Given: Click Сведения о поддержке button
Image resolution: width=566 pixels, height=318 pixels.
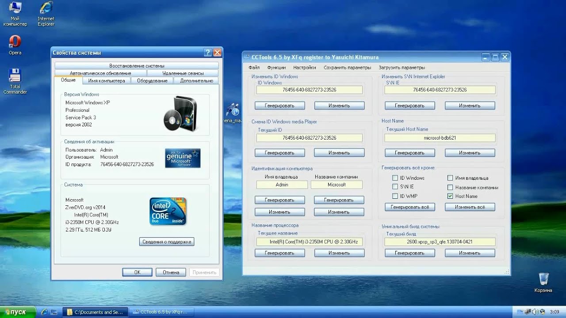Looking at the screenshot, I should [x=167, y=242].
